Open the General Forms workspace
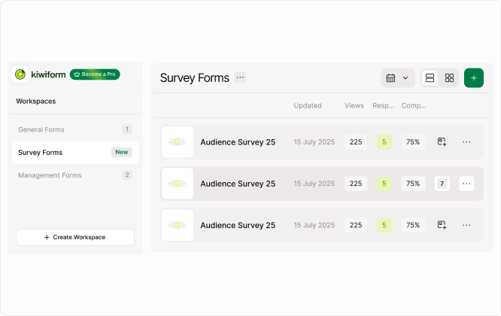 tap(75, 129)
